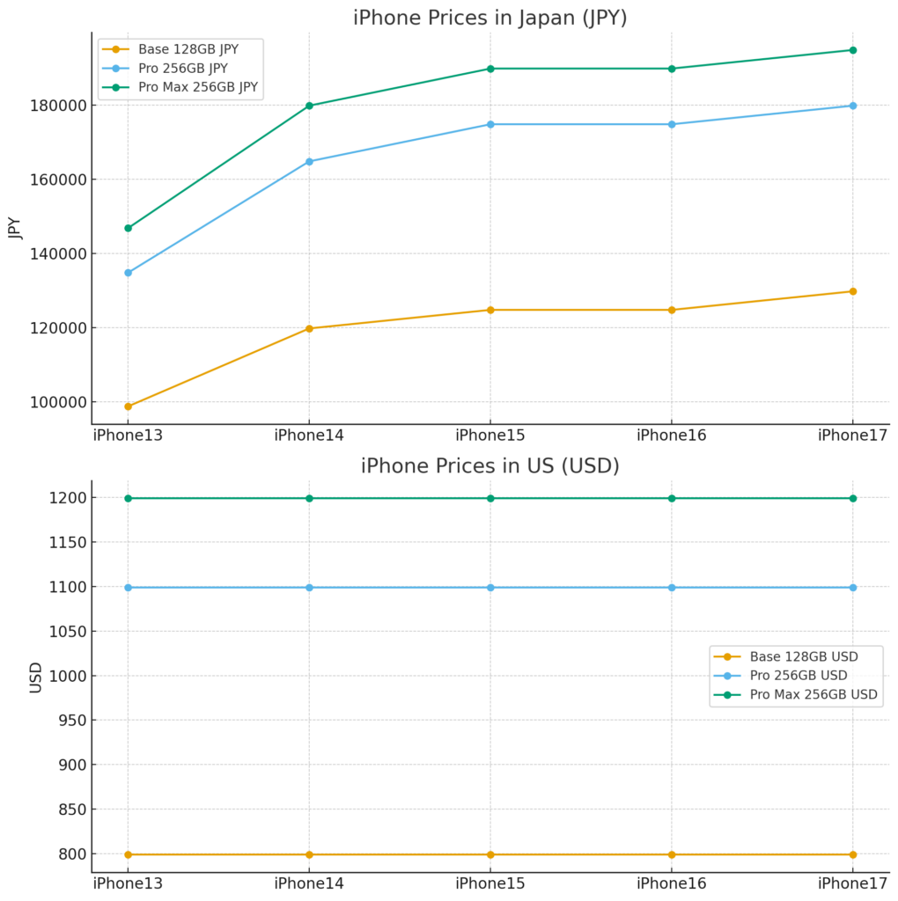This screenshot has height=901, width=898.
Task: Select the Pro Max 256GB USD legend entry
Action: tap(813, 694)
